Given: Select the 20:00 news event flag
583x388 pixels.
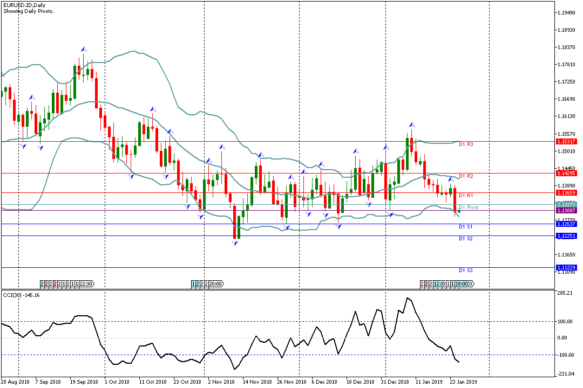Looking at the screenshot, I should tap(216, 283).
